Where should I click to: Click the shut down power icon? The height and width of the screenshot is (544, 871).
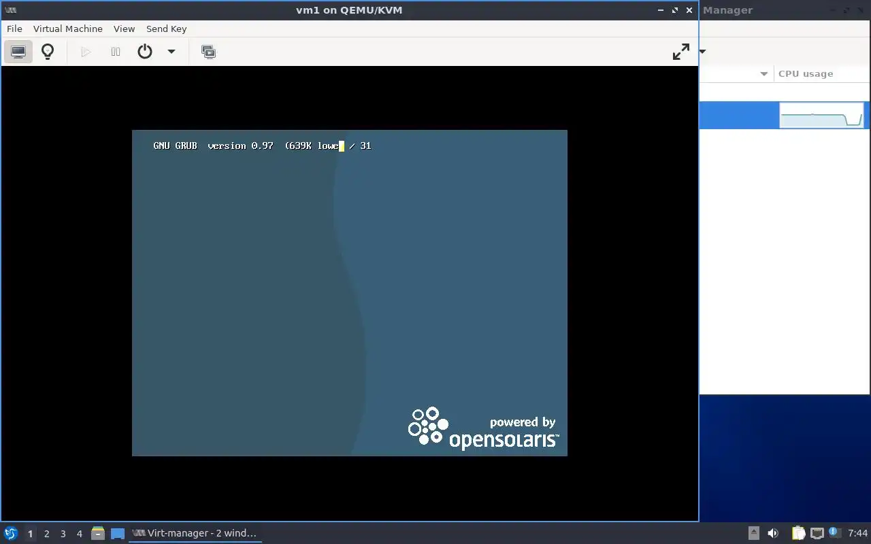click(145, 52)
